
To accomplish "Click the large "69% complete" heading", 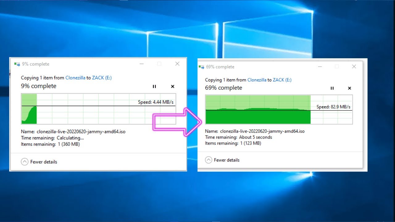I will 224,88.
